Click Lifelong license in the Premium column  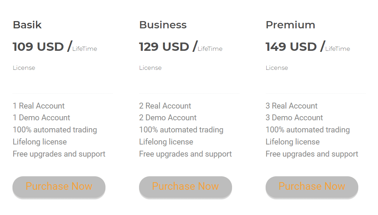[x=292, y=142]
